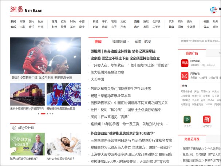Open the red envelope NetEase Mail icon
The width and height of the screenshot is (221, 166).
(185, 76)
